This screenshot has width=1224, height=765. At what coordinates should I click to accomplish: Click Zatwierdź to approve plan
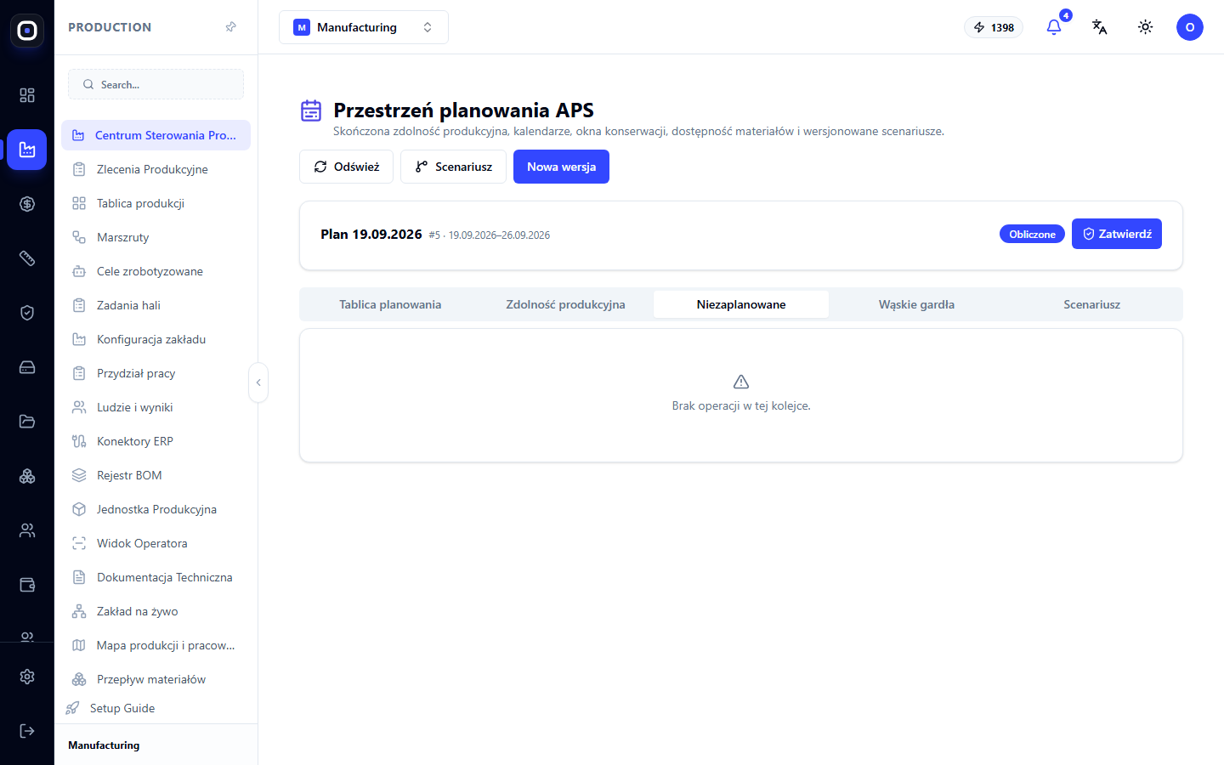tap(1116, 234)
